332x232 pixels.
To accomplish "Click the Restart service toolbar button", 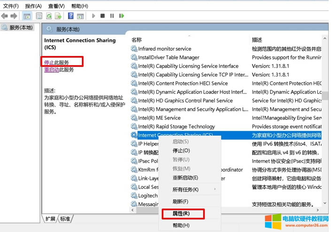I will pyautogui.click(x=122, y=16).
